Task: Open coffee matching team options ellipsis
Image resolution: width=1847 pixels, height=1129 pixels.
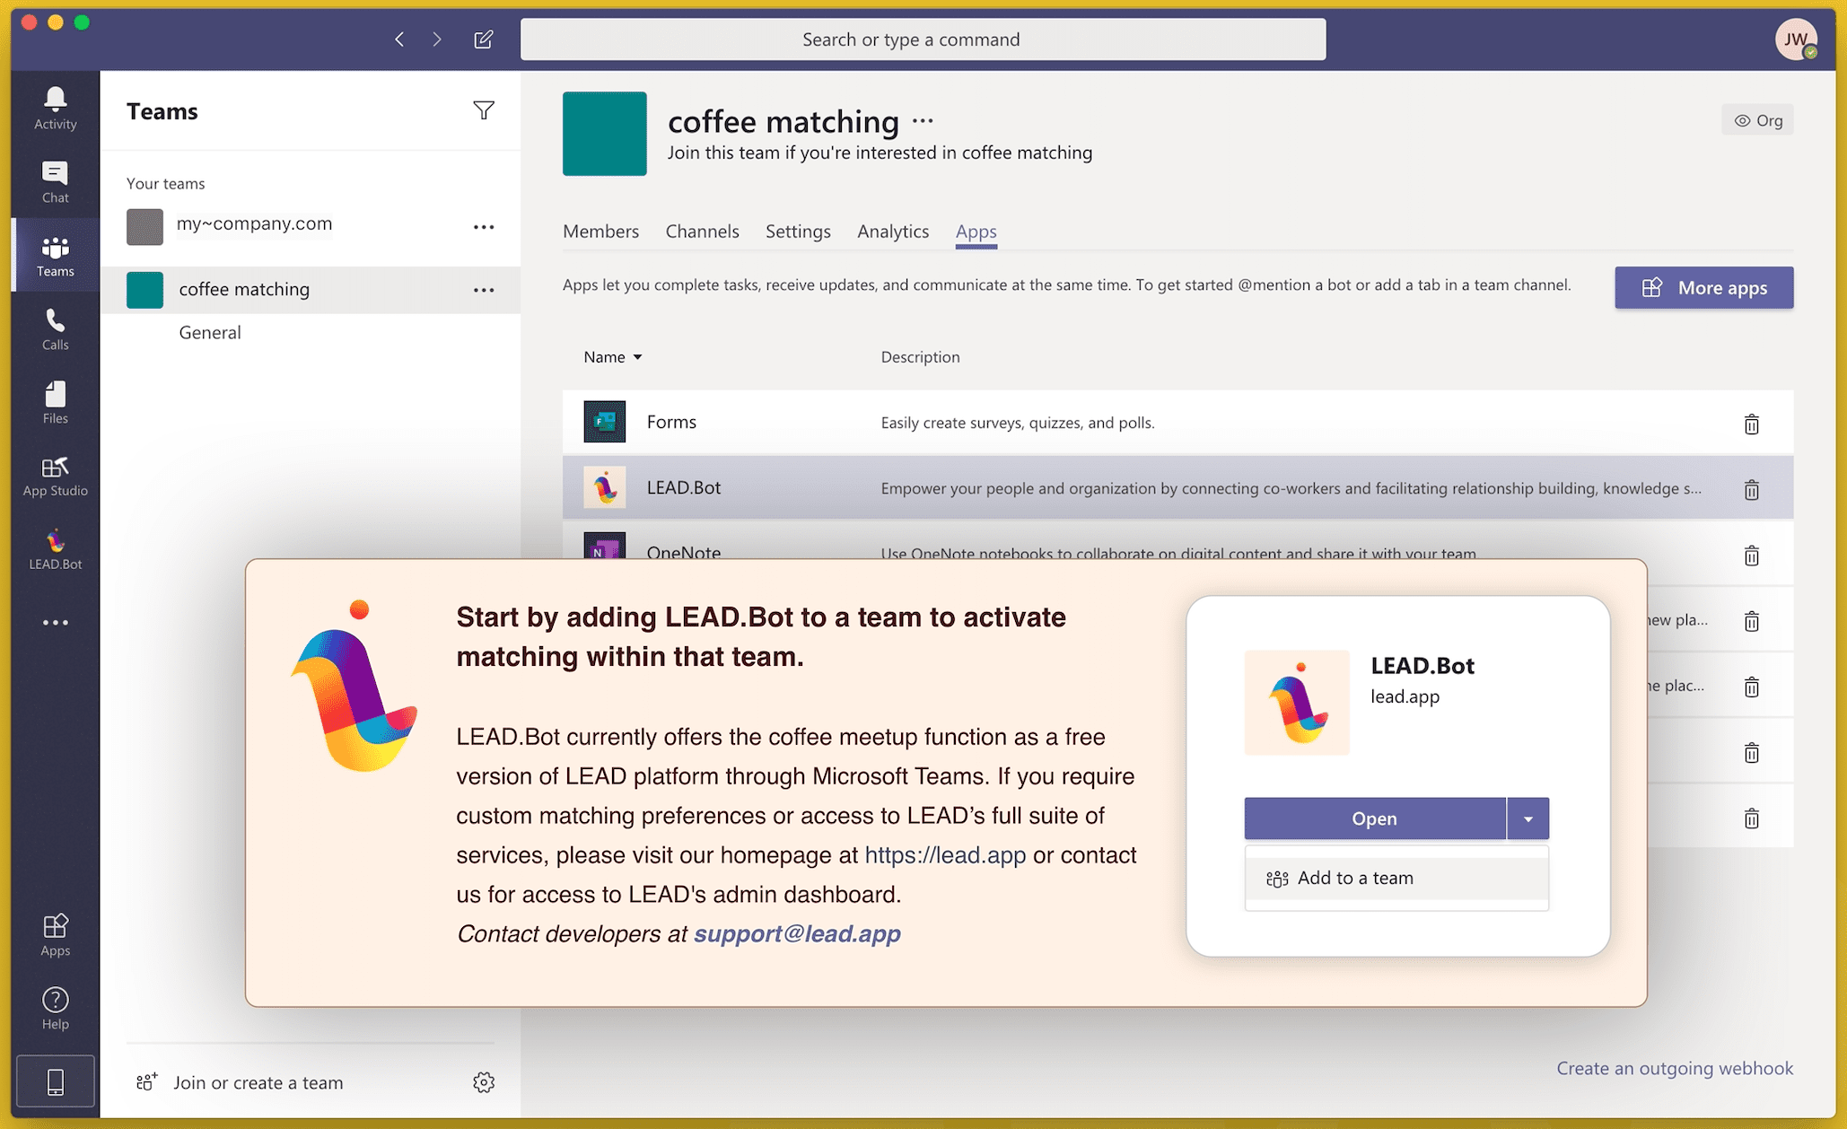Action: point(484,290)
